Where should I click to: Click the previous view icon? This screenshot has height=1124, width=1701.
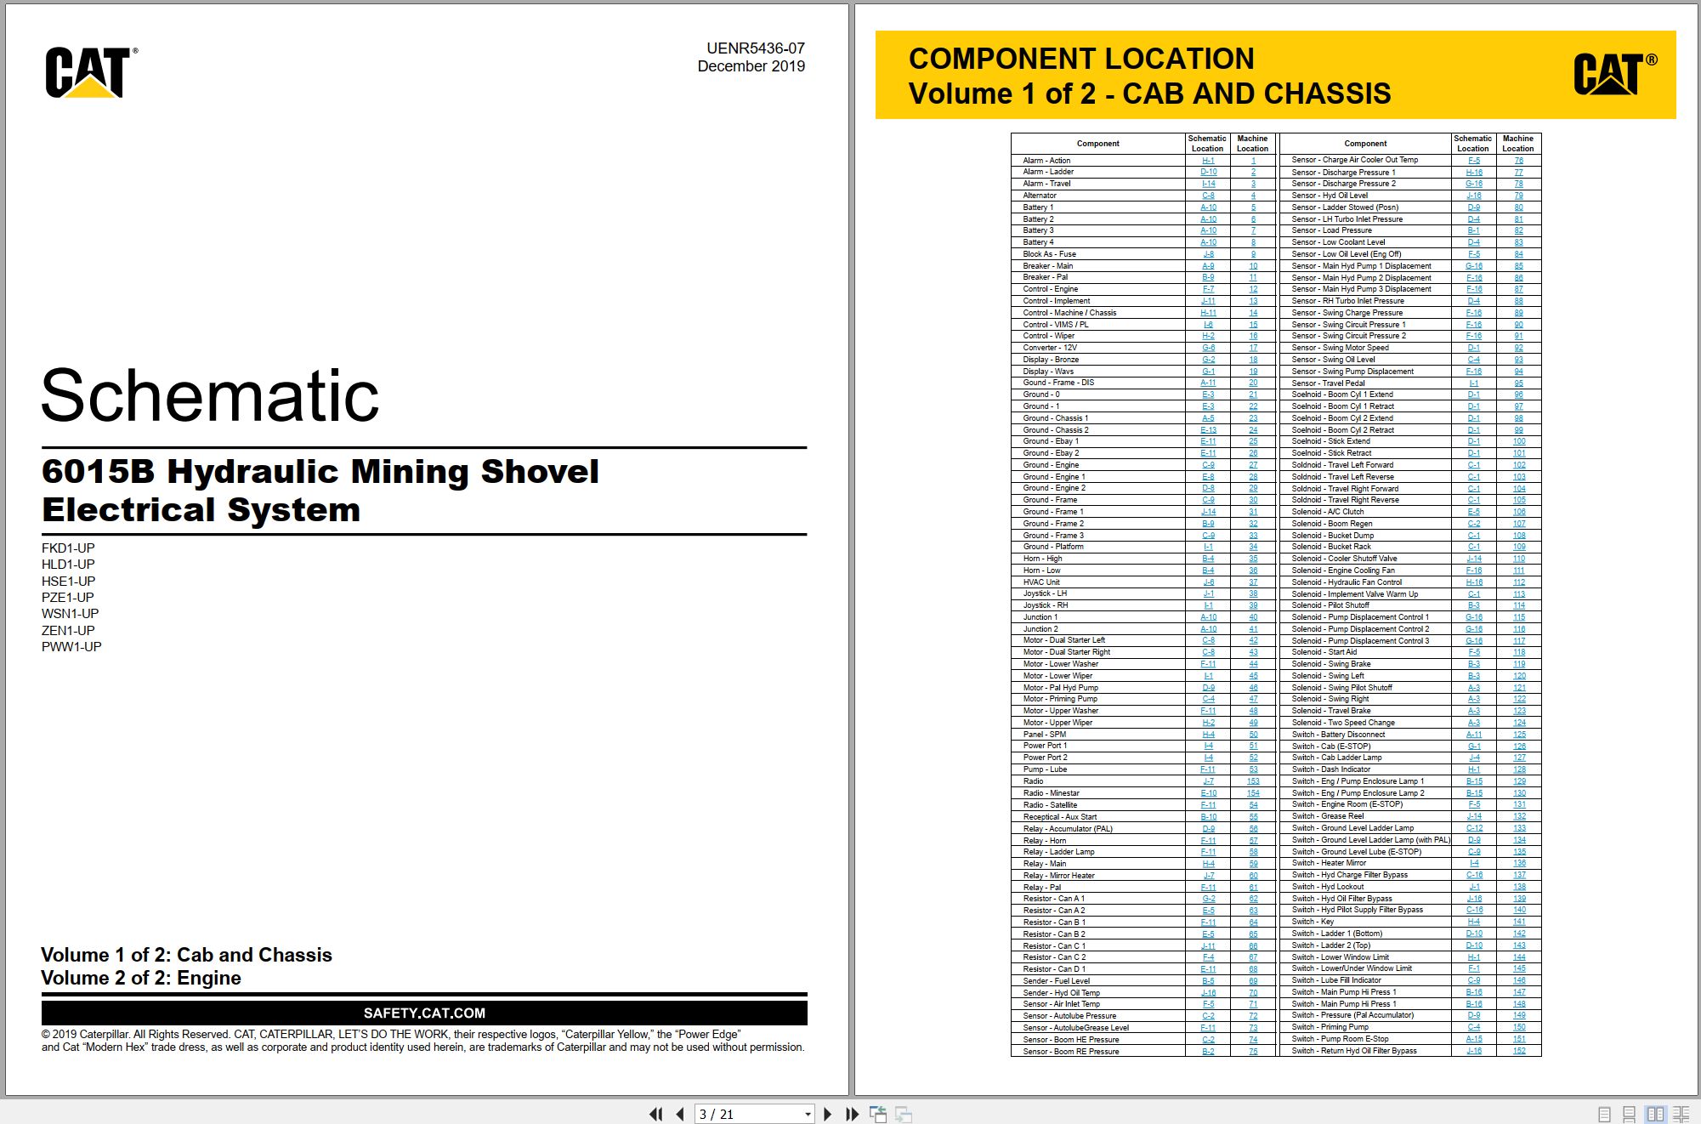878,1114
